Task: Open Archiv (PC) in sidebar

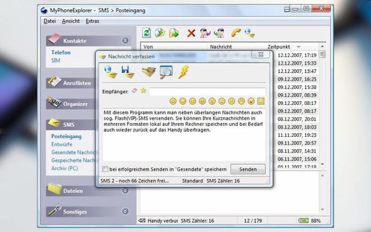Action: pos(65,168)
